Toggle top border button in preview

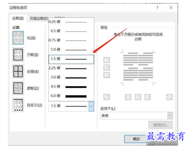point(107,60)
